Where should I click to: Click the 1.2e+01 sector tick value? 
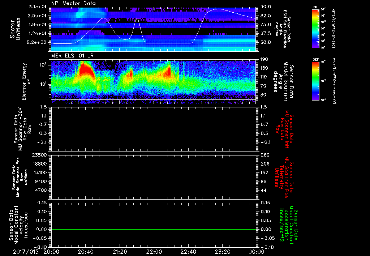38,34
